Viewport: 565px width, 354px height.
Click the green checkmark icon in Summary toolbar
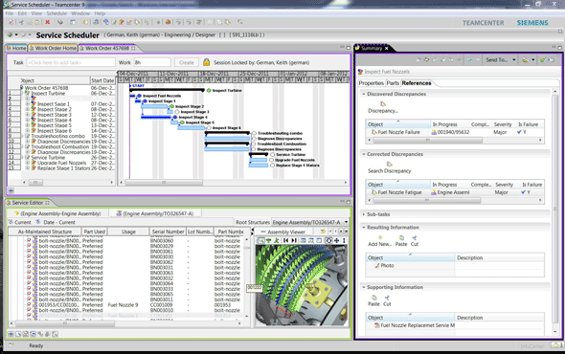click(x=543, y=59)
